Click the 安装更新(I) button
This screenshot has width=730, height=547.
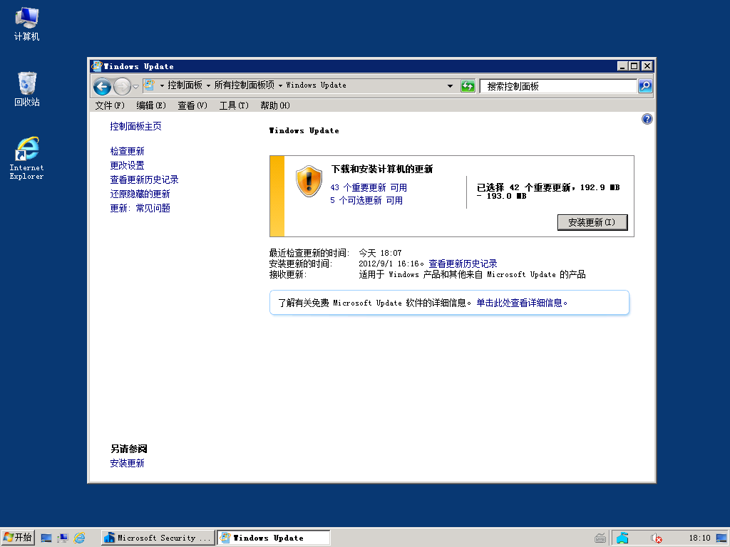click(592, 222)
